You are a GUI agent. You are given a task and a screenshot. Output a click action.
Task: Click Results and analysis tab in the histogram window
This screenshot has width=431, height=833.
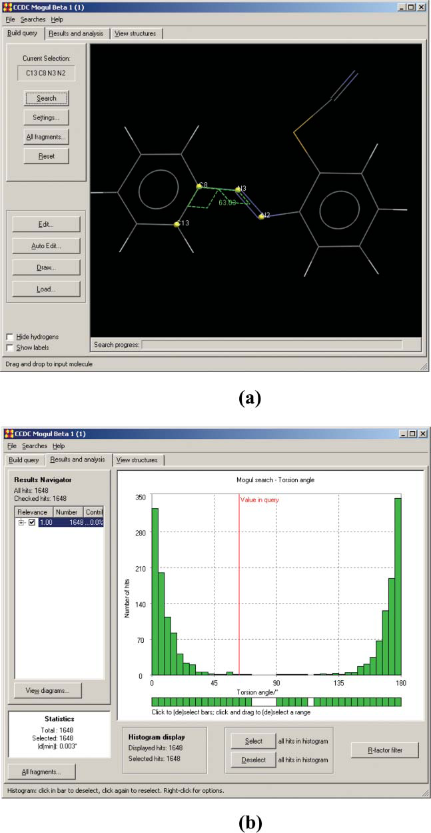click(x=77, y=460)
